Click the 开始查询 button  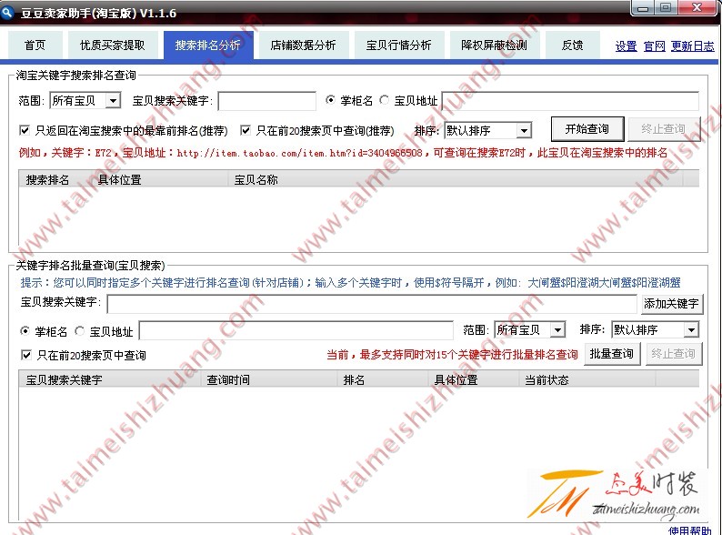tap(587, 129)
